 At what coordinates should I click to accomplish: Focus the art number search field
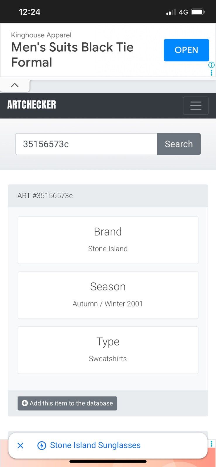[x=87, y=144]
